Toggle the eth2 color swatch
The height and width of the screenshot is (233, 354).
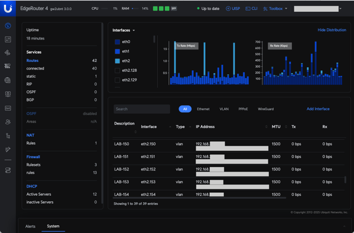pos(118,61)
